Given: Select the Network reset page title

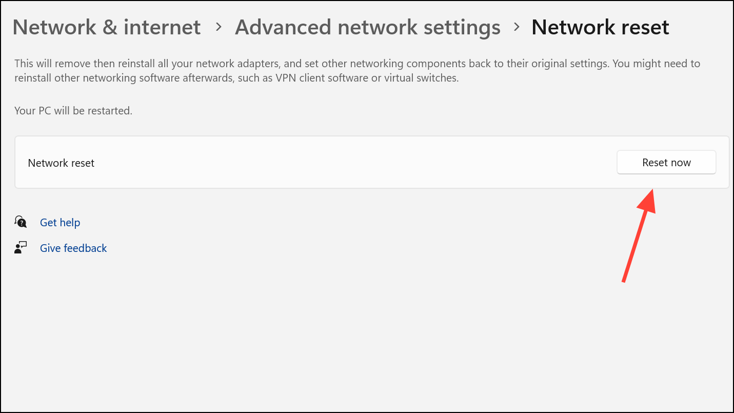Looking at the screenshot, I should [600, 27].
